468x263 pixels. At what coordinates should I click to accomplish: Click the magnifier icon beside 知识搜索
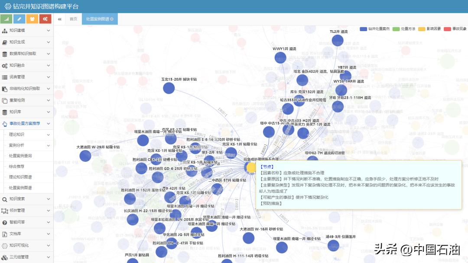click(x=4, y=199)
